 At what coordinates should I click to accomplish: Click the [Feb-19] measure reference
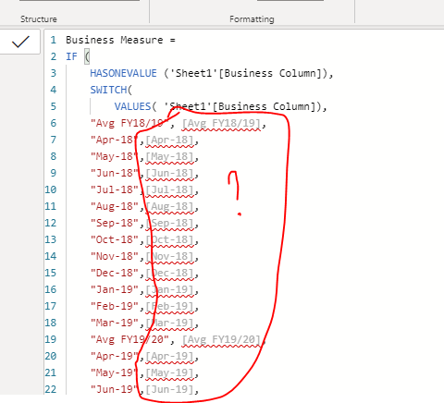pyautogui.click(x=169, y=306)
